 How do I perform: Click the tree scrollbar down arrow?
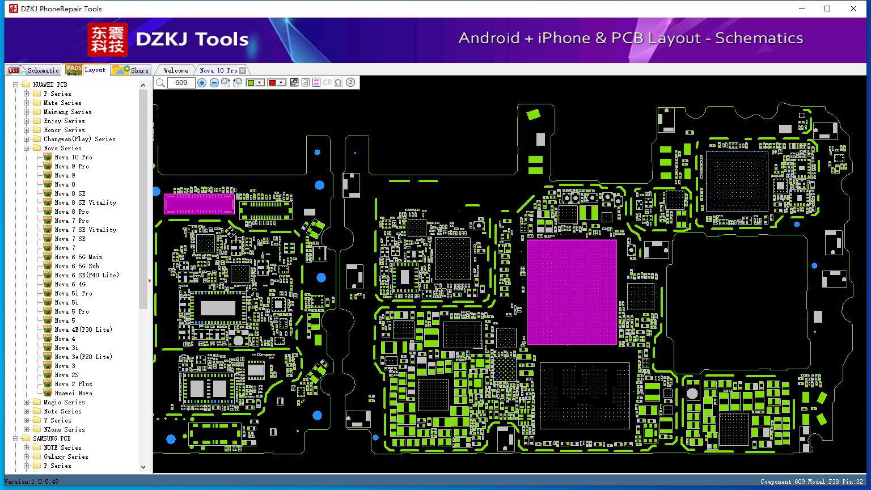143,467
